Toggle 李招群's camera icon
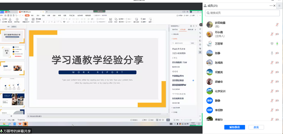This screenshot has height=134, width=283. [x=277, y=110]
